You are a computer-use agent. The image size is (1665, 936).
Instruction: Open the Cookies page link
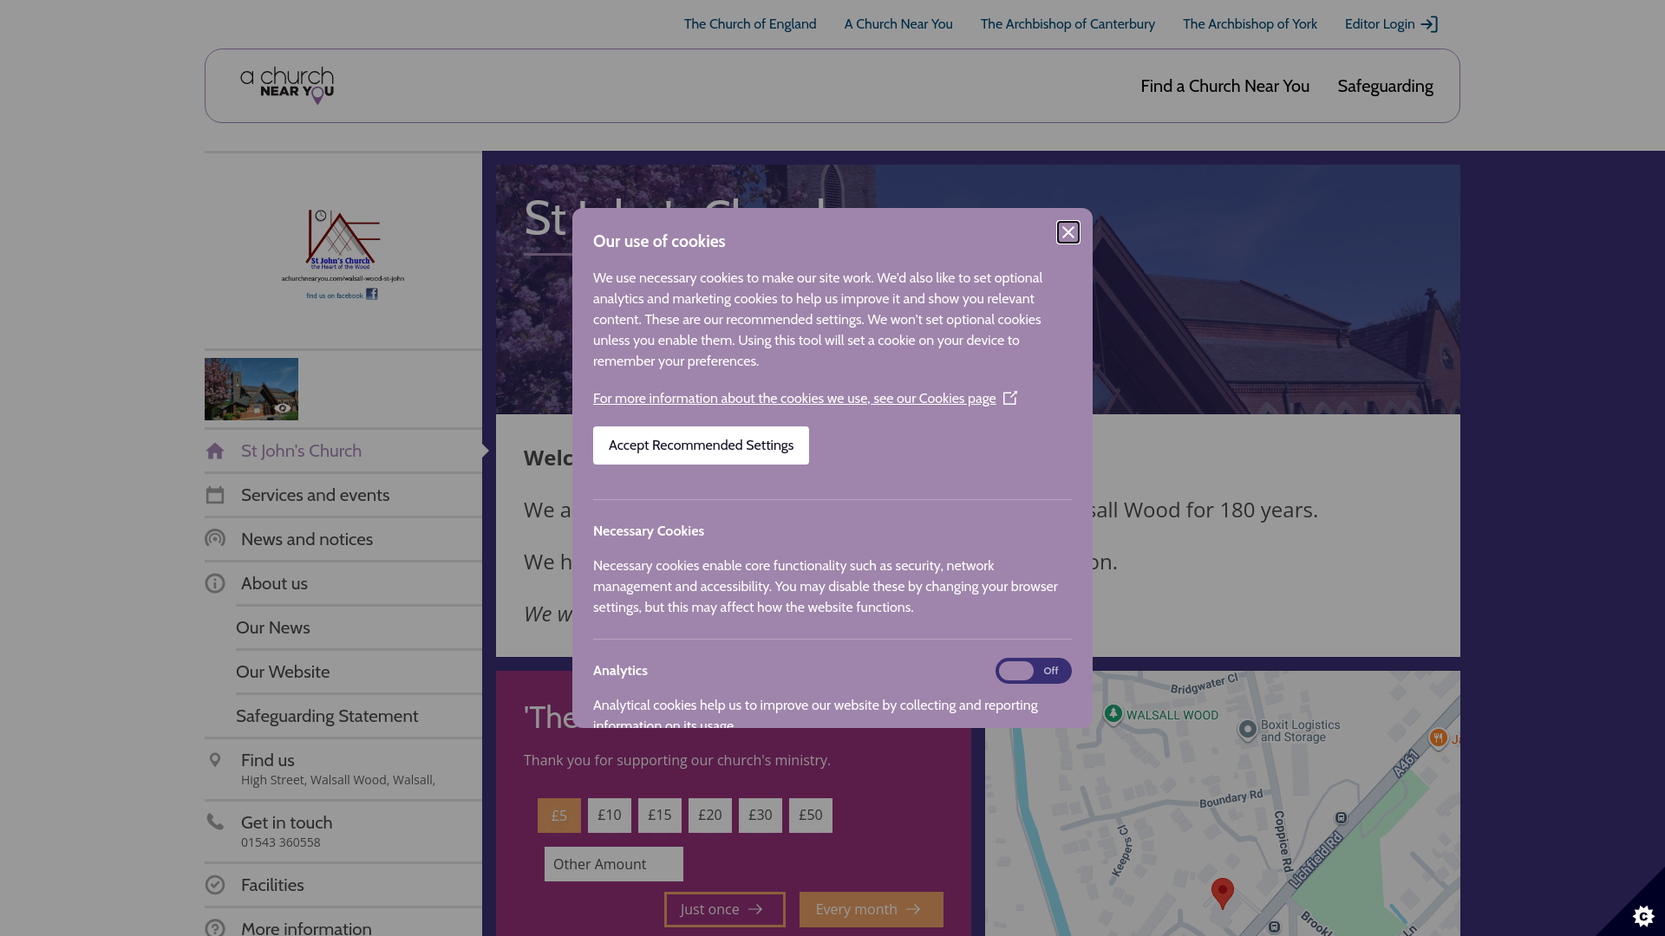794,399
